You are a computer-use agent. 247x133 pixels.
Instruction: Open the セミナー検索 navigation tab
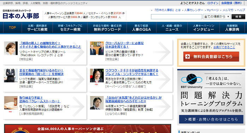point(70,28)
